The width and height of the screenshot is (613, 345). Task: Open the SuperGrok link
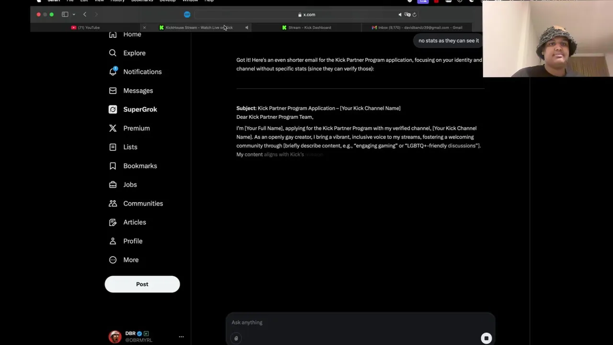[x=140, y=109]
